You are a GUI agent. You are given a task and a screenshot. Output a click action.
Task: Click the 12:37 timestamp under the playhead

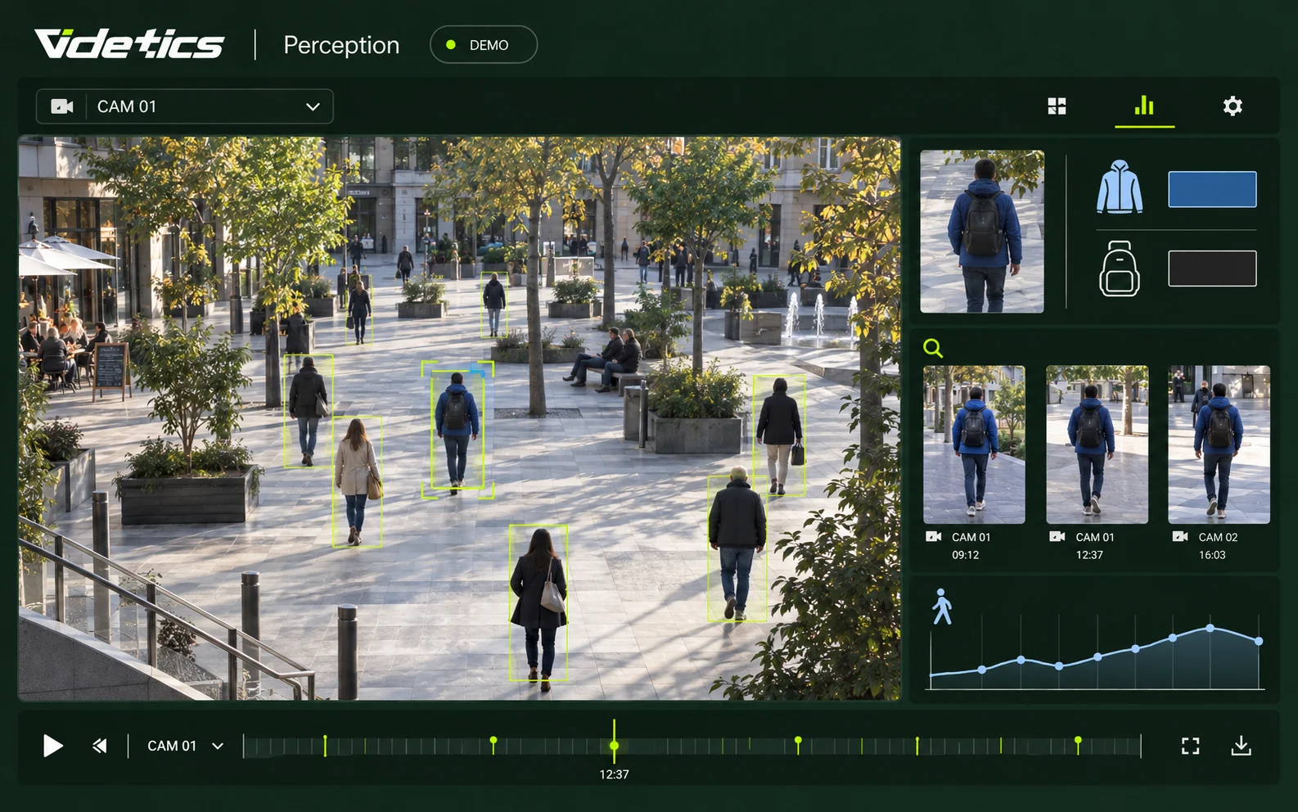(614, 774)
